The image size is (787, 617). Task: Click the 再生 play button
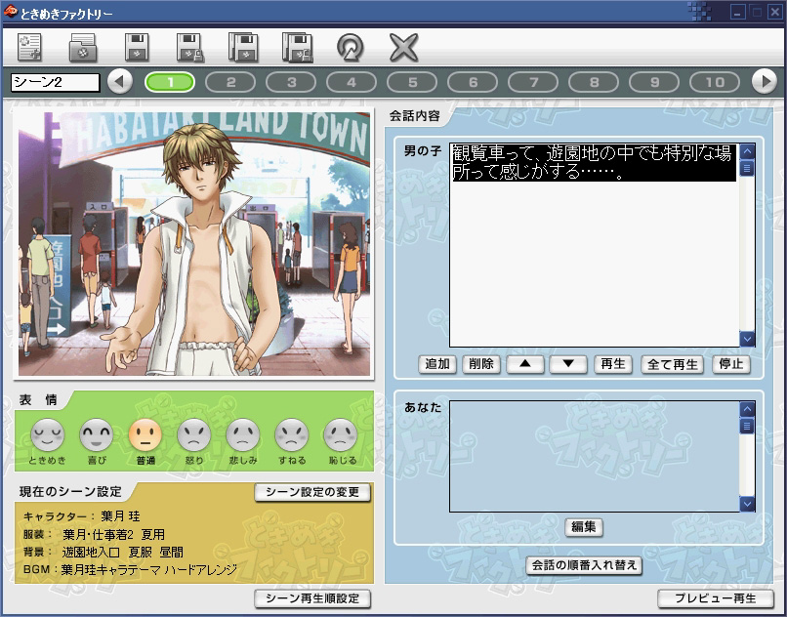[613, 364]
